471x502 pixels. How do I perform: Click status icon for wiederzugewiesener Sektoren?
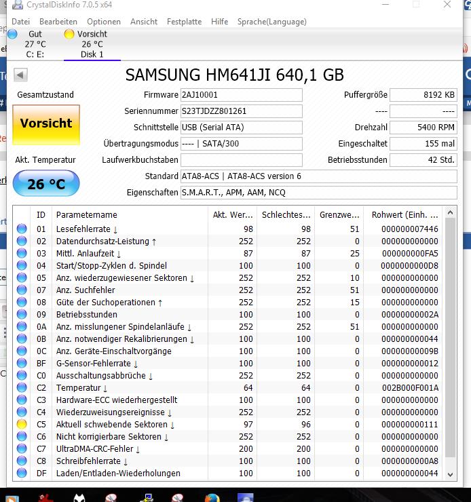22,277
